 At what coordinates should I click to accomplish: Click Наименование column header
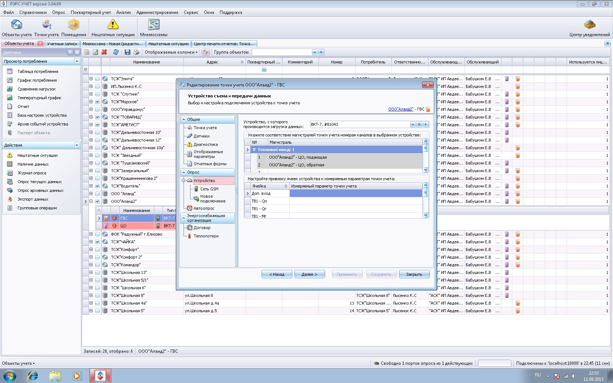click(146, 62)
